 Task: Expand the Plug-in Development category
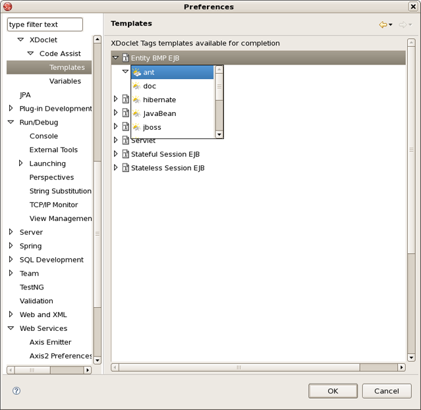click(11, 109)
